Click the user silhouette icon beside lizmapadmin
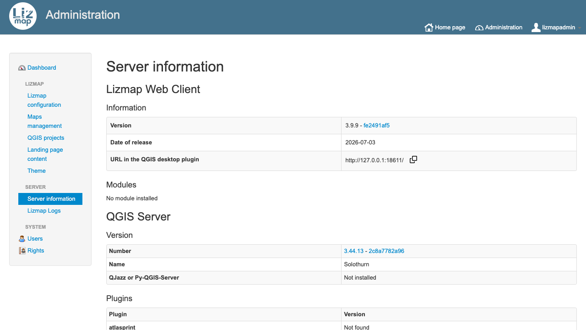586x330 pixels. [536, 27]
